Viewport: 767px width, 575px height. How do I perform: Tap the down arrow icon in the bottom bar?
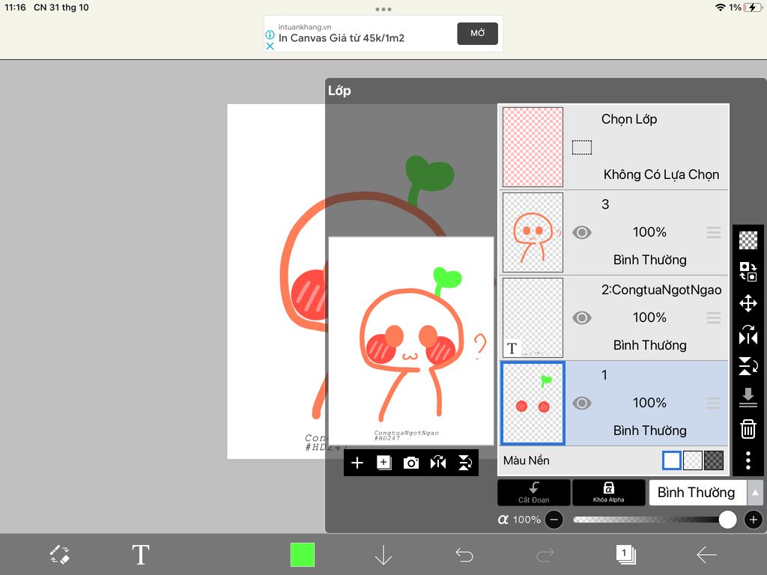[x=383, y=555]
